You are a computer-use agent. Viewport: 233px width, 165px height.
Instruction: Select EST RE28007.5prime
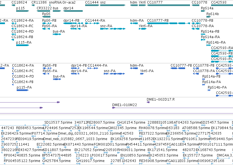pos(101,123)
